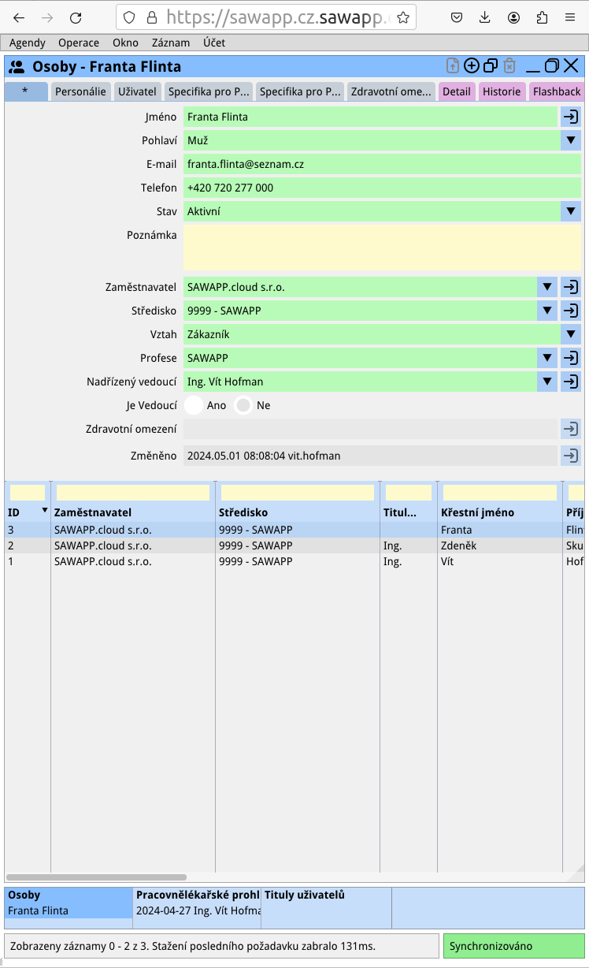Click the padlock site security icon
This screenshot has width=589, height=968.
(151, 17)
